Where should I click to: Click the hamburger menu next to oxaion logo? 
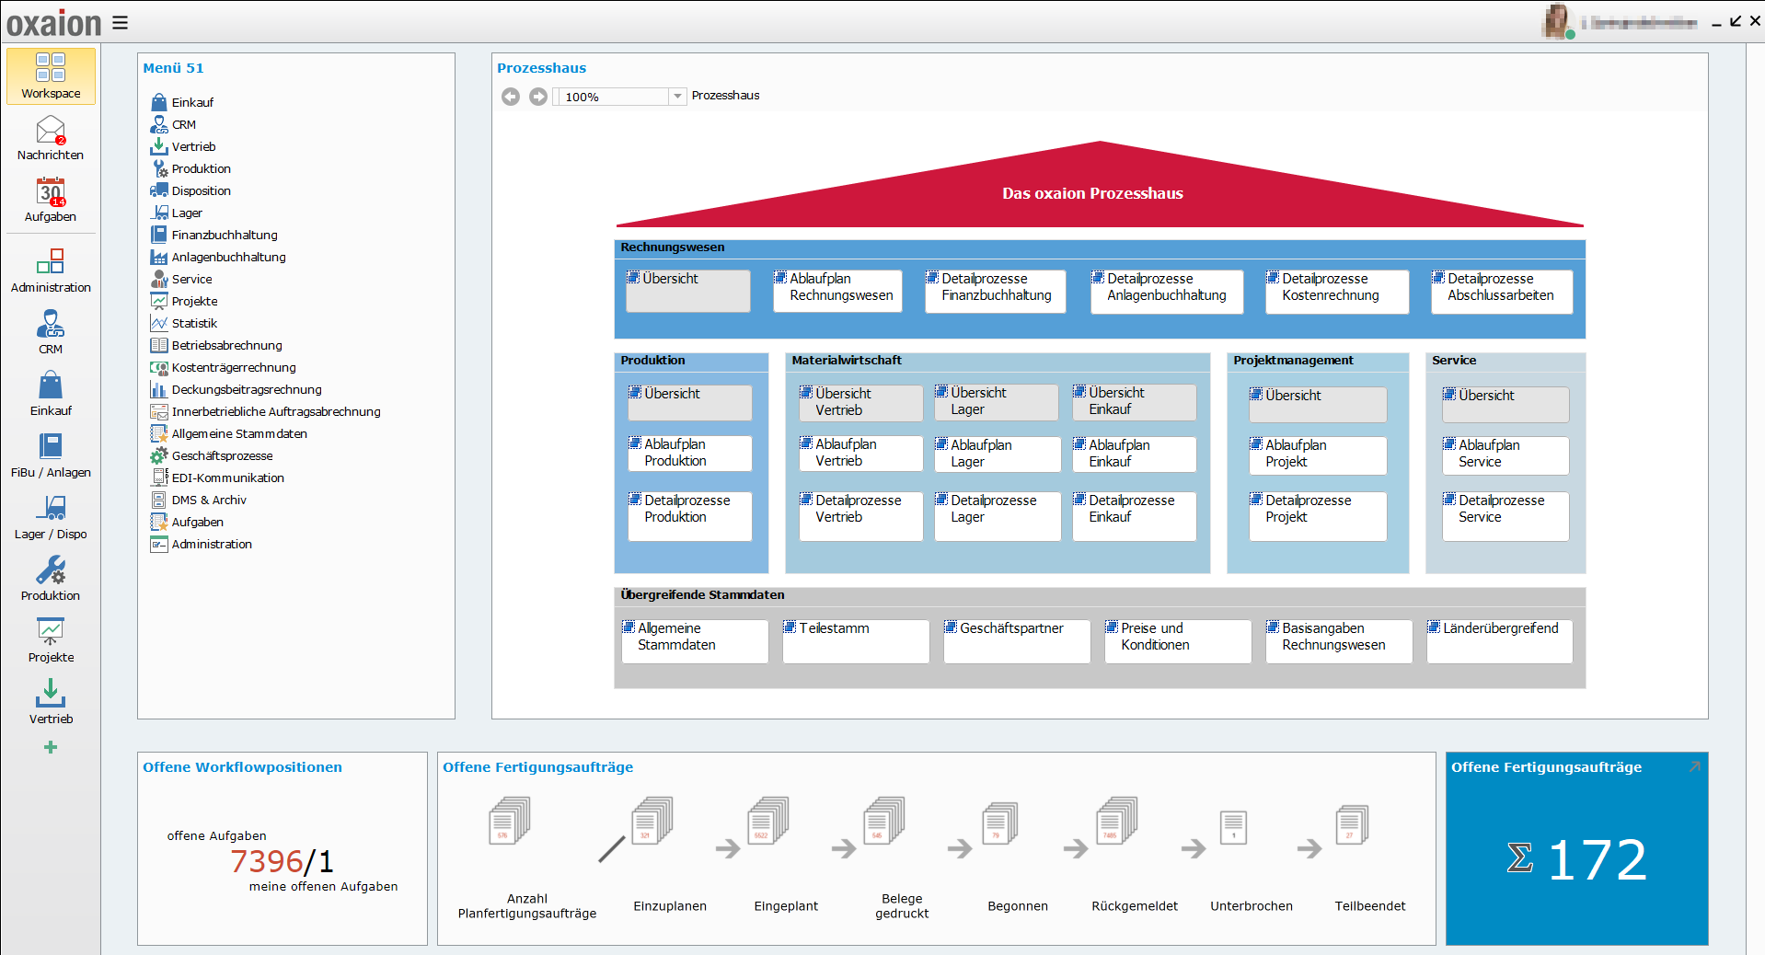click(121, 23)
